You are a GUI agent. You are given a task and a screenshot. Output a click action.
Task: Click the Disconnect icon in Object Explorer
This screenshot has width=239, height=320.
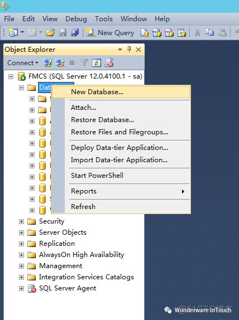(x=60, y=63)
